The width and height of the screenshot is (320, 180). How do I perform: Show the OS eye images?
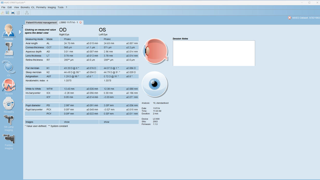[106, 122]
